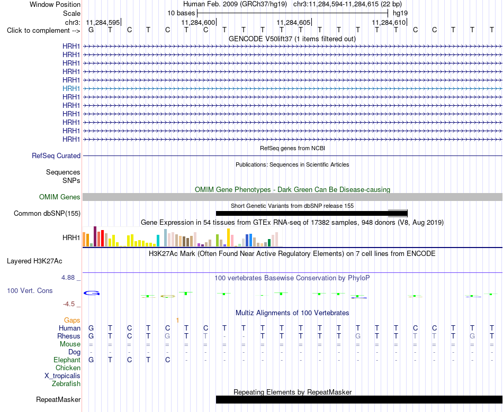503x412 pixels.
Task: Click the "GENCODE V50lift37 (1 items filtered out)" title
Action: click(292, 39)
